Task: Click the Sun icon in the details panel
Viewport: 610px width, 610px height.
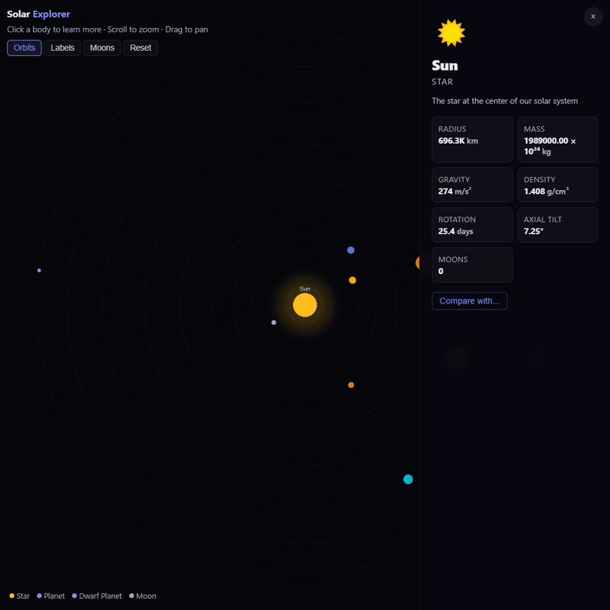Action: pyautogui.click(x=451, y=32)
